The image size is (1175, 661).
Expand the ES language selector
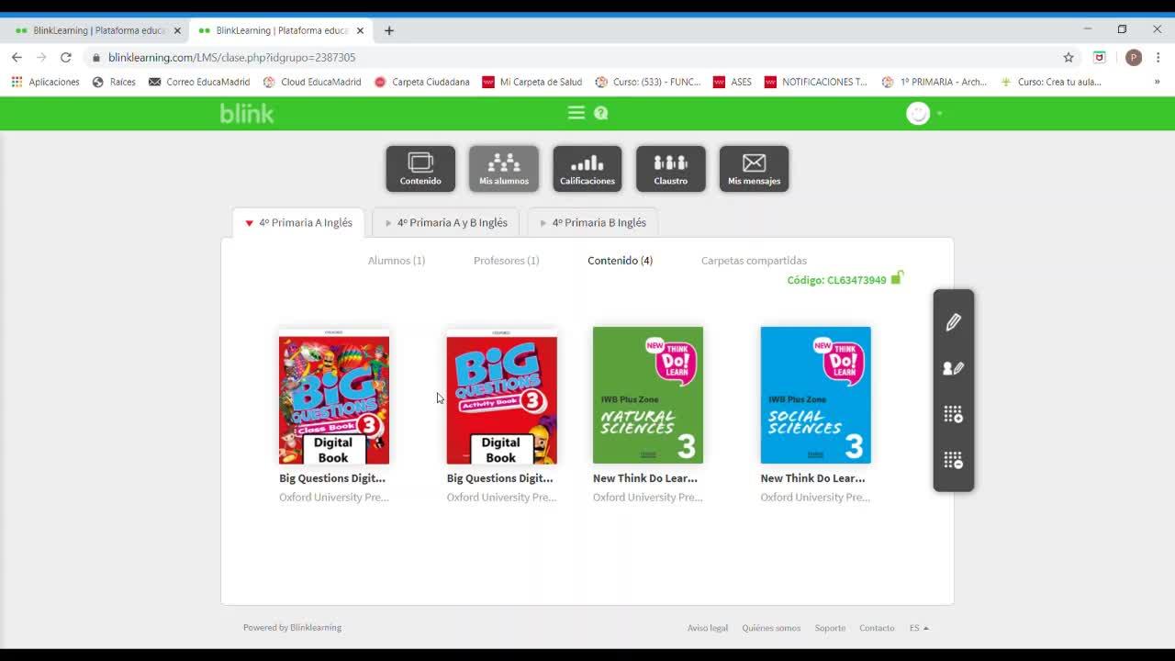coord(919,628)
